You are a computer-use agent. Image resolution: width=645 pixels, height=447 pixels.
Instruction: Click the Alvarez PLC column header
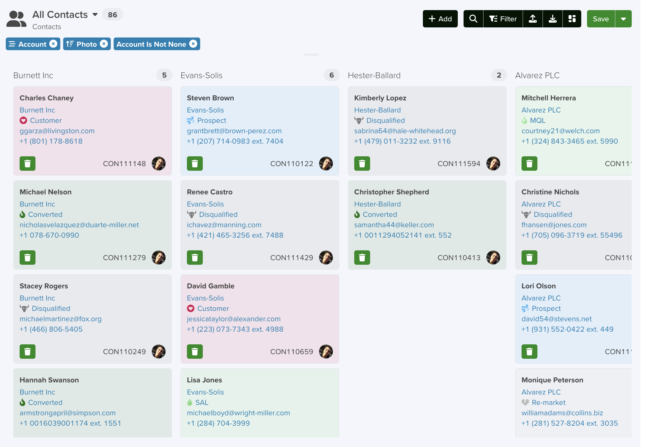(537, 75)
